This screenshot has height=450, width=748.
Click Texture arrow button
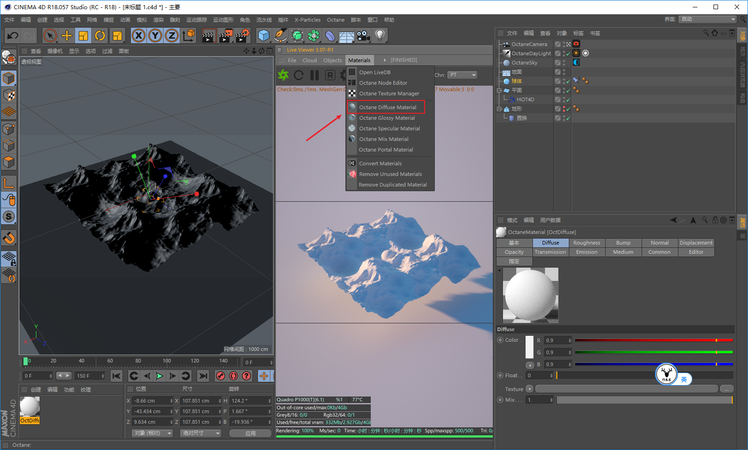pyautogui.click(x=530, y=389)
